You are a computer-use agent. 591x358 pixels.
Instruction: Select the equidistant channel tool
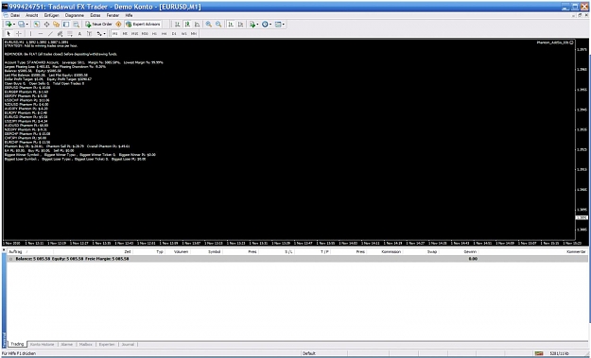(x=60, y=33)
